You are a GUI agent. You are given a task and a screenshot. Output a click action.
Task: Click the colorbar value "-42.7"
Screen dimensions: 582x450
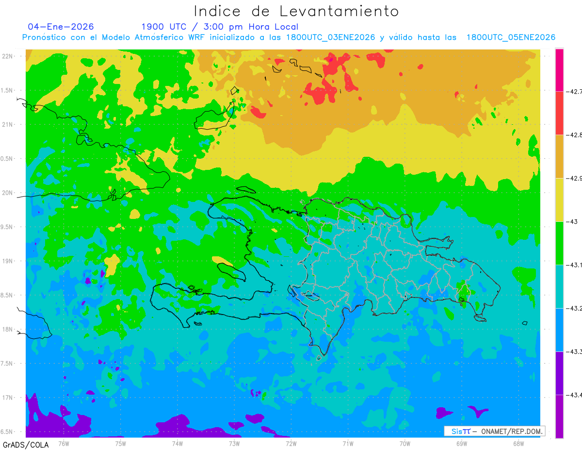pos(574,91)
